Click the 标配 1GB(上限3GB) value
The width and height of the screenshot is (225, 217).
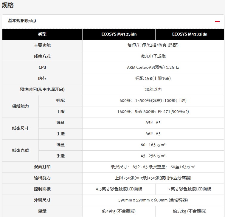click(153, 78)
